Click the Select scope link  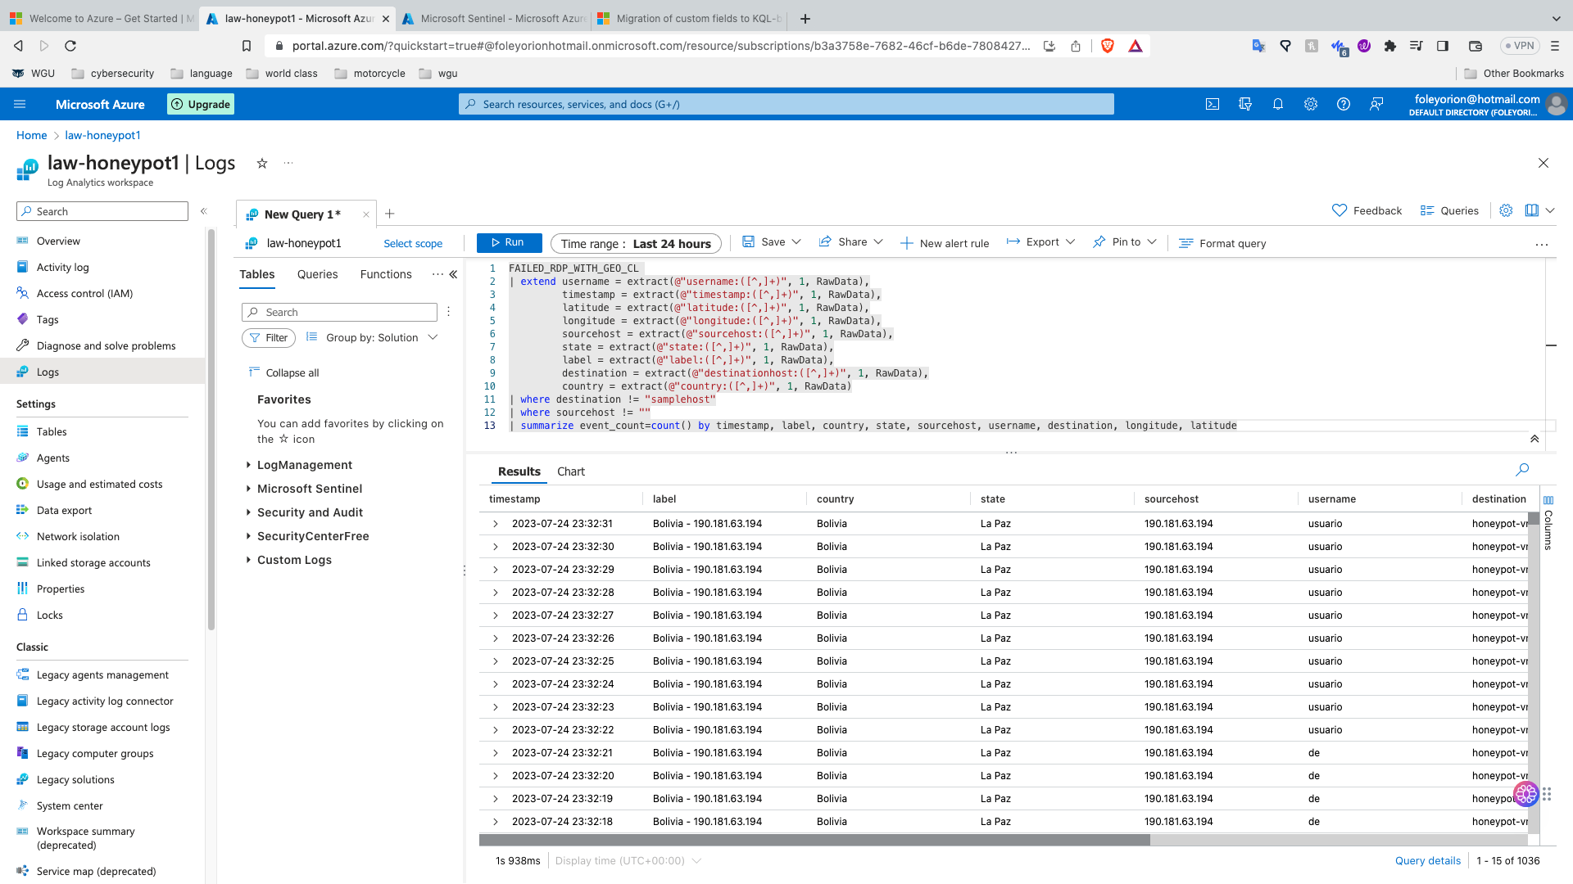coord(414,243)
